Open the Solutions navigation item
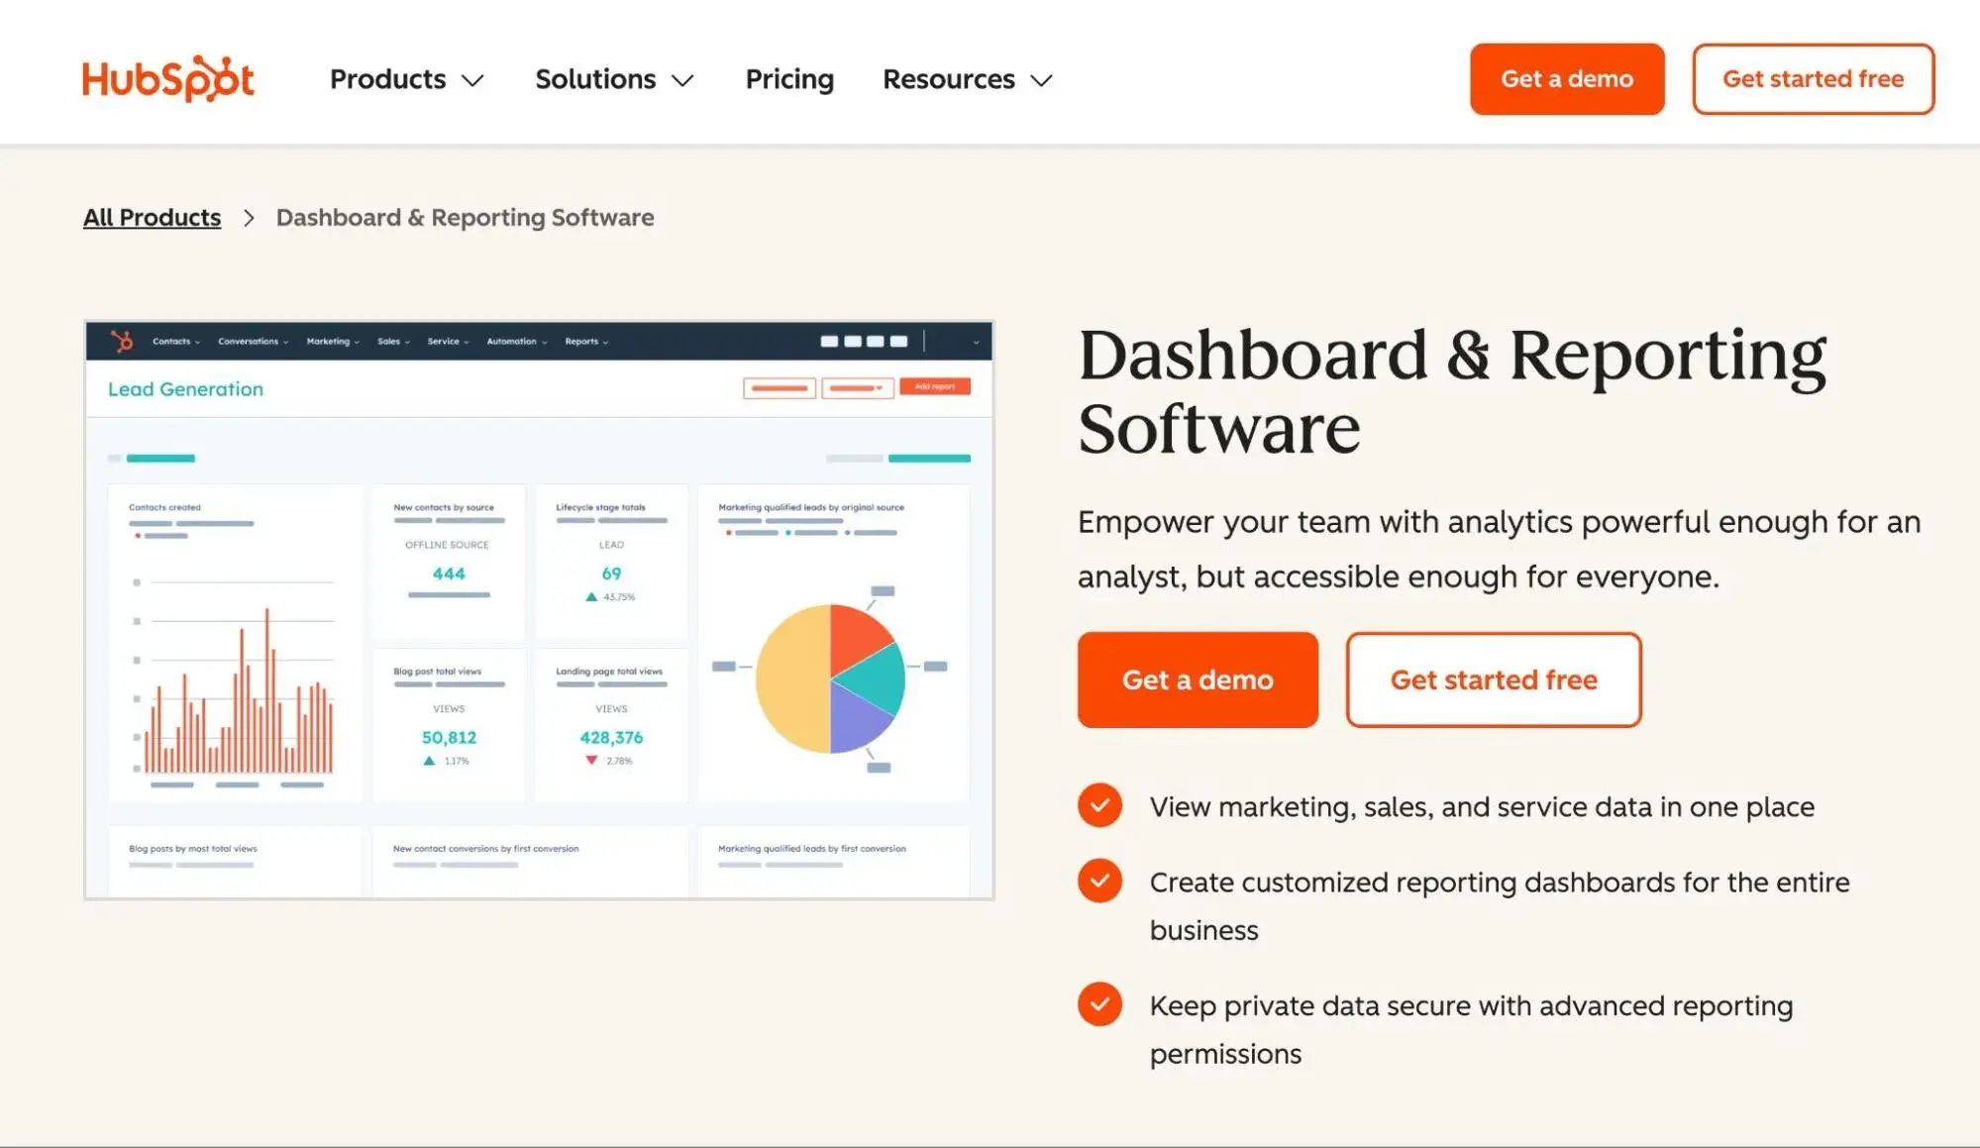This screenshot has width=1980, height=1148. [x=595, y=78]
